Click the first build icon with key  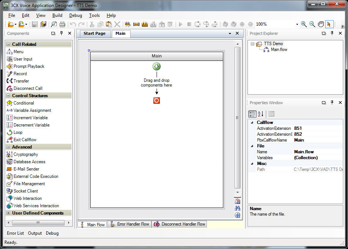click(x=128, y=24)
